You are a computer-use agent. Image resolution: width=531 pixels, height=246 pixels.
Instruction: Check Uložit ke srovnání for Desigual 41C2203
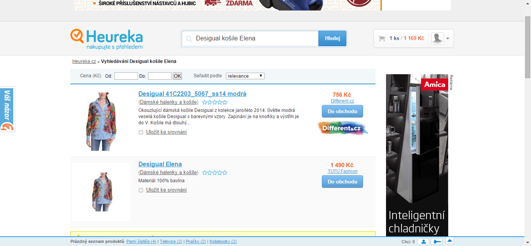point(141,133)
